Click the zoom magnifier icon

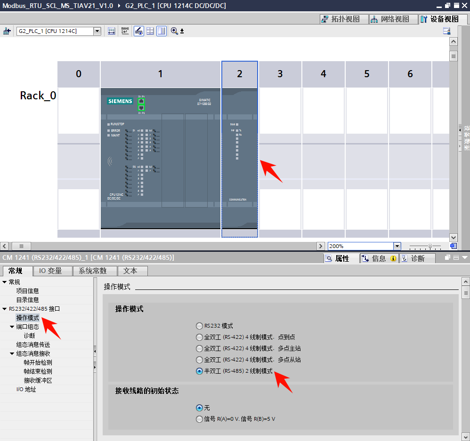pyautogui.click(x=174, y=31)
